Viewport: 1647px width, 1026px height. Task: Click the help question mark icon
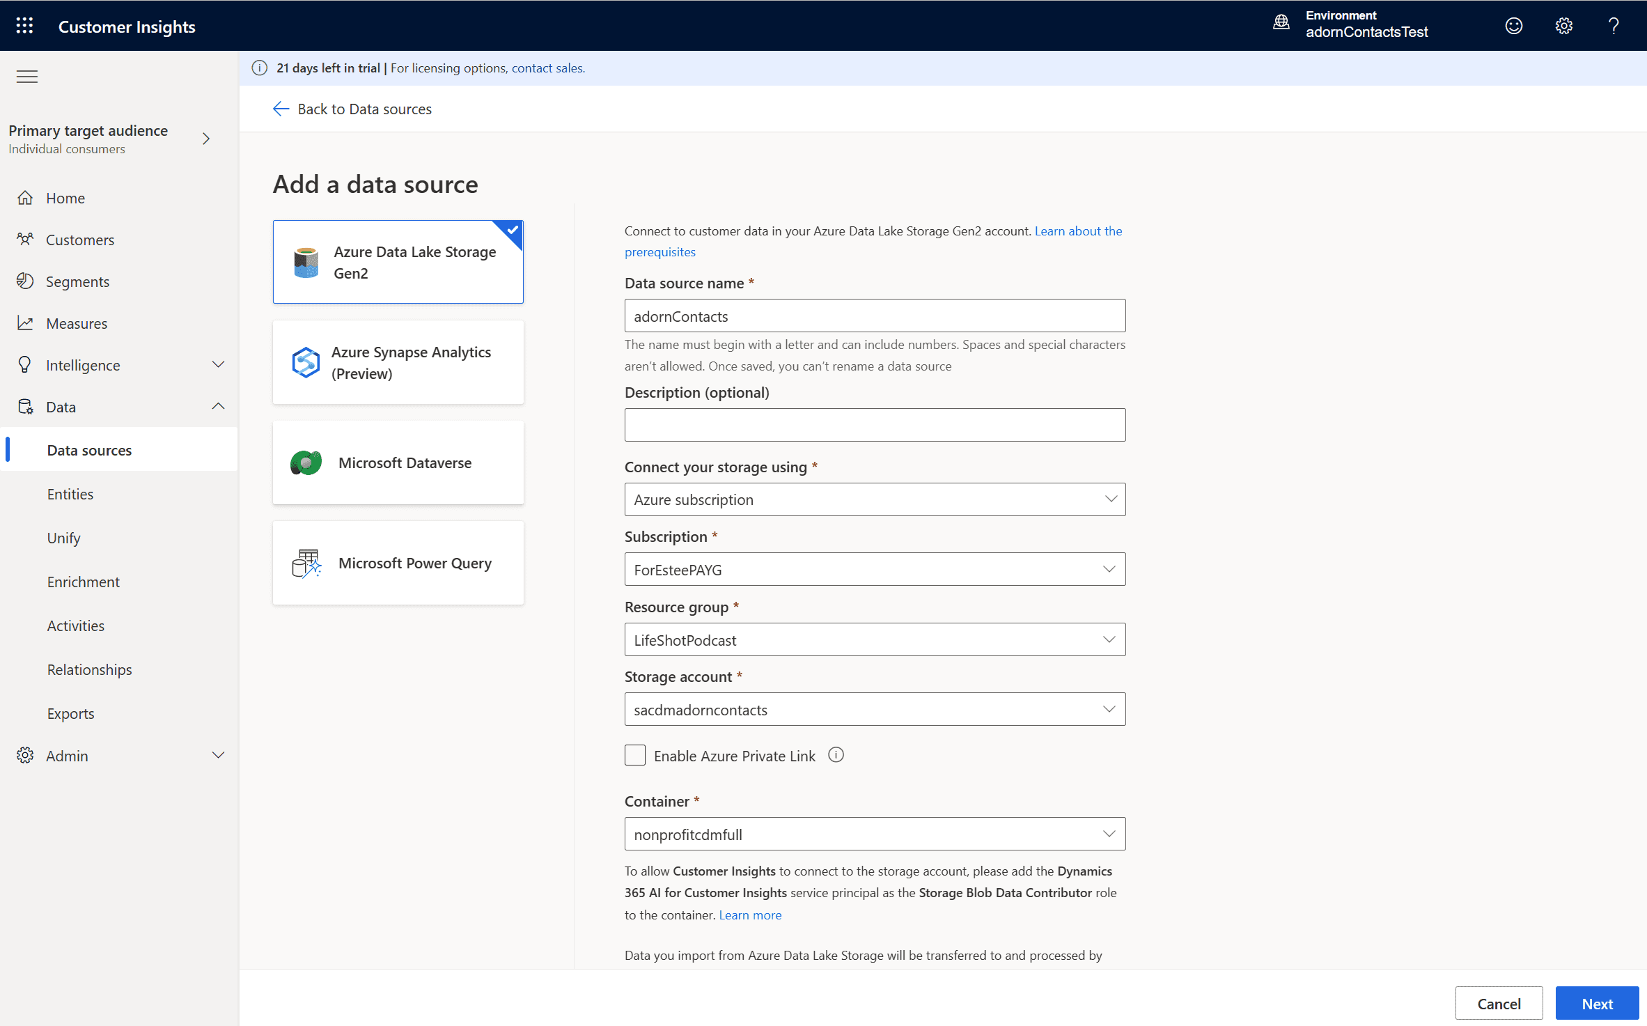[x=1613, y=26]
